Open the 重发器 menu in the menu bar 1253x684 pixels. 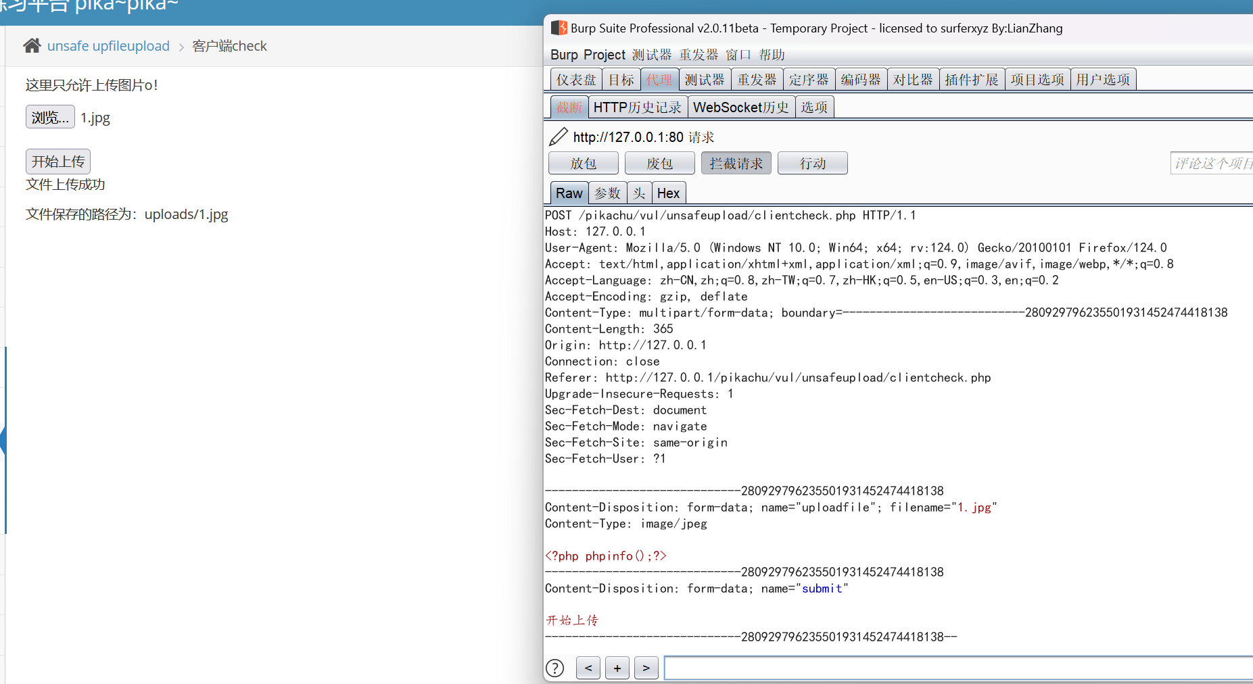(699, 55)
